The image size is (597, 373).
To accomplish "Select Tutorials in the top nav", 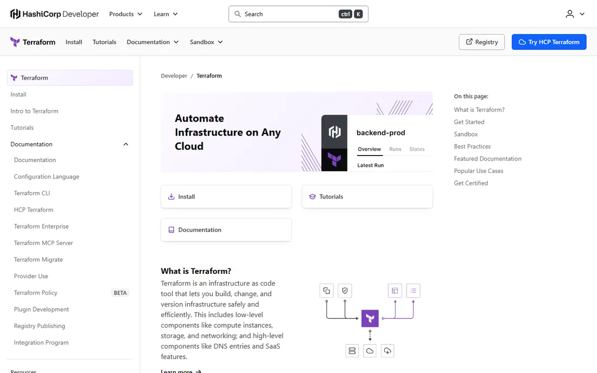I will [x=104, y=42].
